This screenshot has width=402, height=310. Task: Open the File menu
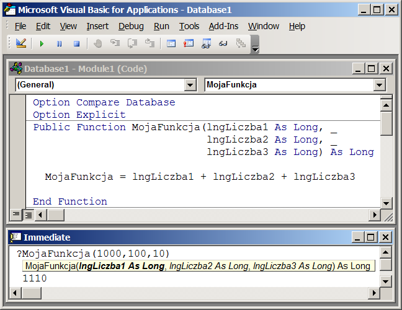tap(20, 26)
